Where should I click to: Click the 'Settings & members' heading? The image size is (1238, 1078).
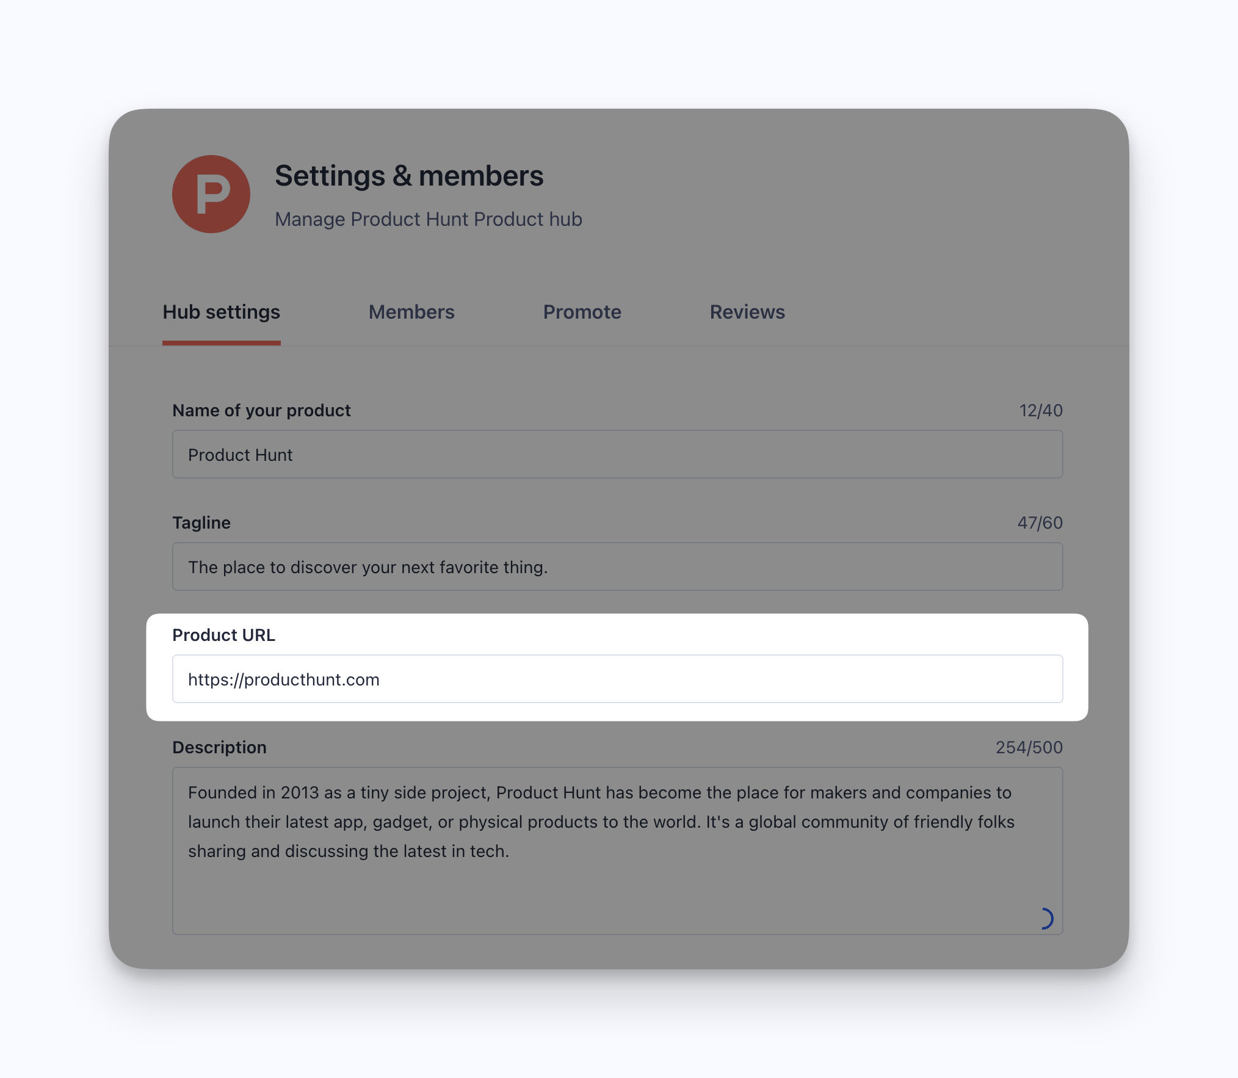[x=409, y=176]
